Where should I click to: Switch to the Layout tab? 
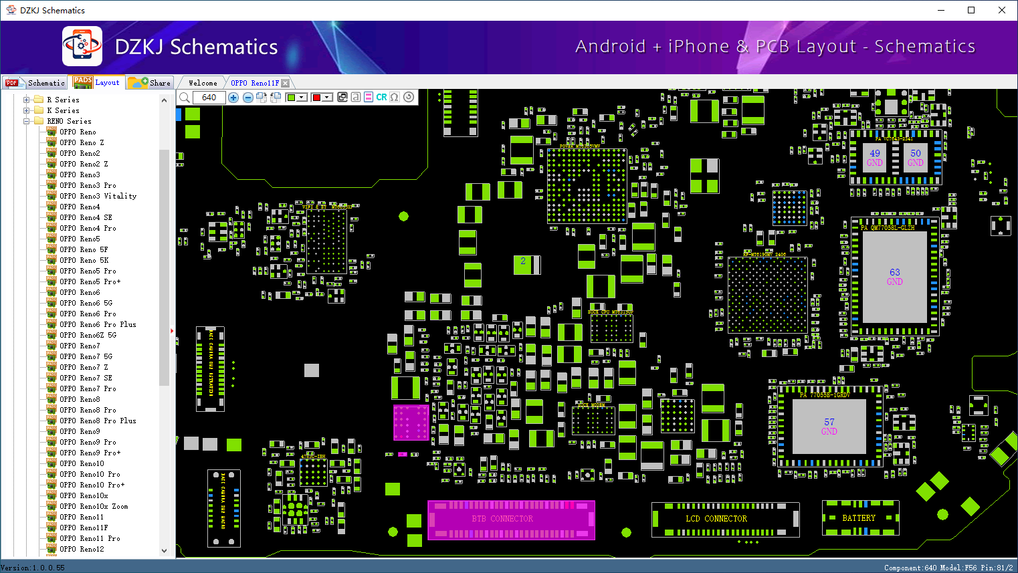pos(97,82)
